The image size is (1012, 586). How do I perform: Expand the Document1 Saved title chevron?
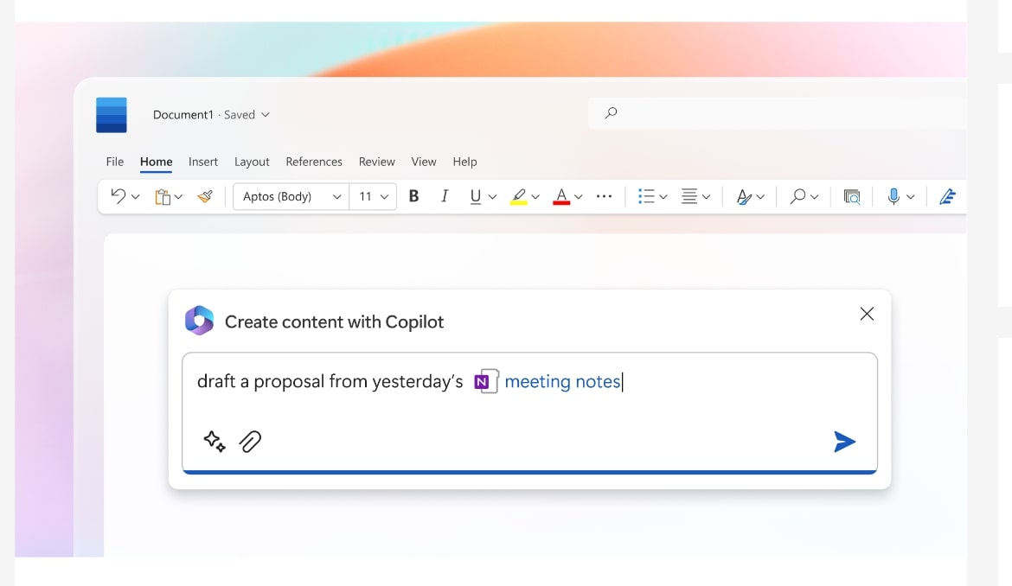266,115
